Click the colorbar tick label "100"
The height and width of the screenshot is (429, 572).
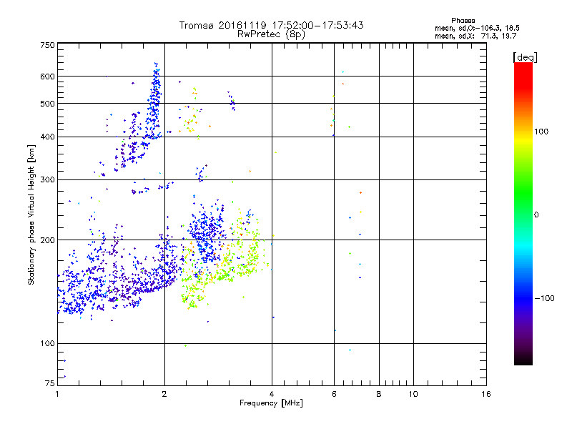tap(541, 132)
